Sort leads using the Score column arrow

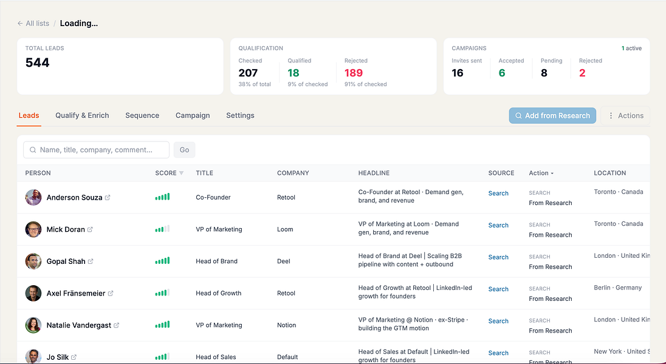pyautogui.click(x=181, y=173)
